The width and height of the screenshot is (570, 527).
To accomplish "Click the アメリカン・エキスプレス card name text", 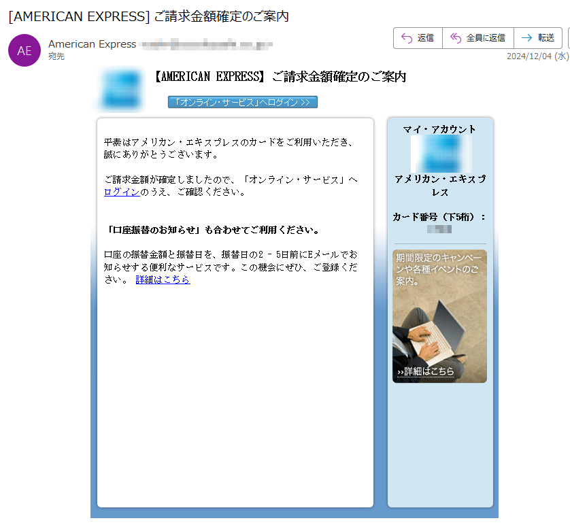I will click(440, 186).
